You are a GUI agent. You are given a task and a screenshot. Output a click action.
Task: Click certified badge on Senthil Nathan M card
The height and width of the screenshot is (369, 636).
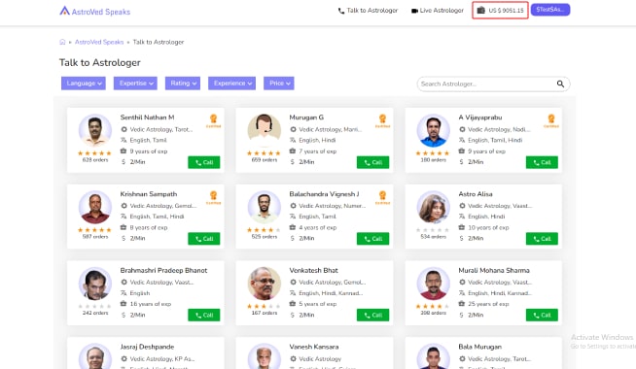coord(213,120)
